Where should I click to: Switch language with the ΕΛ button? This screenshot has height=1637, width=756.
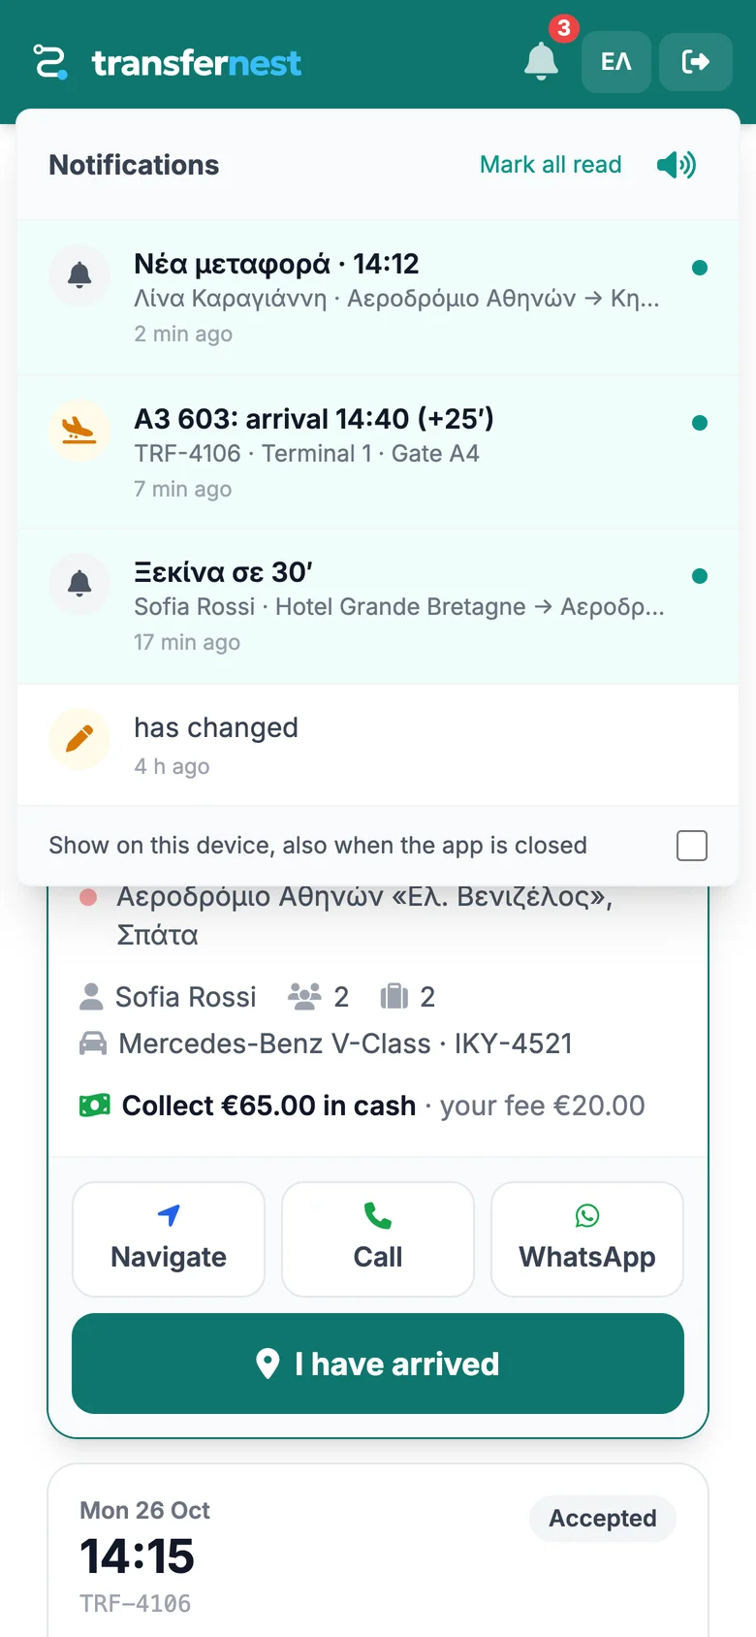pyautogui.click(x=616, y=62)
